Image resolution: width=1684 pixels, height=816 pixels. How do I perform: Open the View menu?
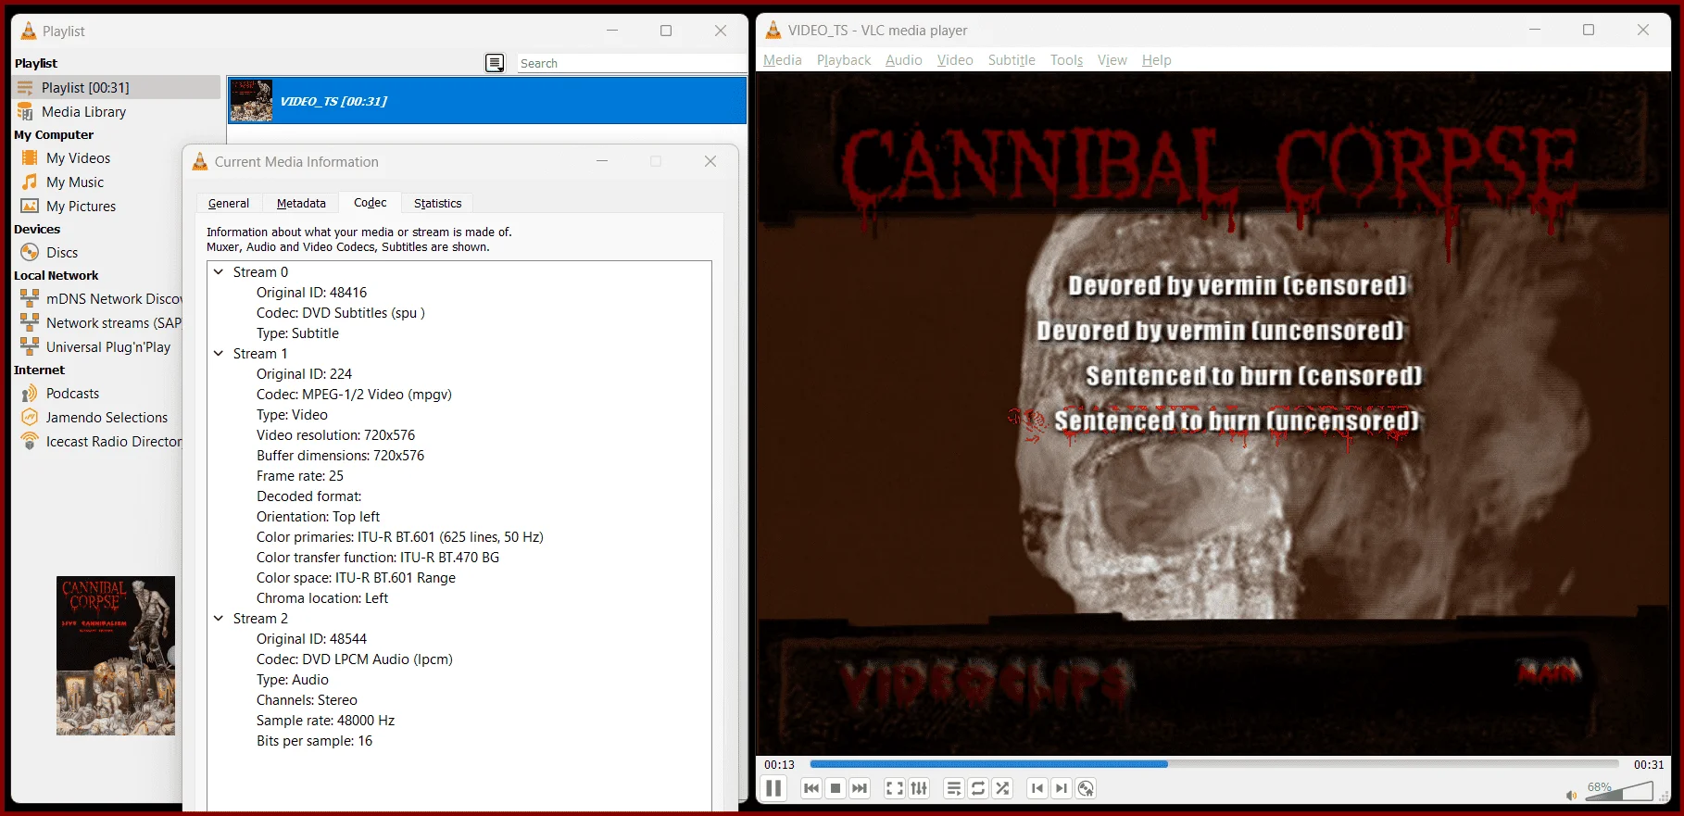tap(1112, 60)
